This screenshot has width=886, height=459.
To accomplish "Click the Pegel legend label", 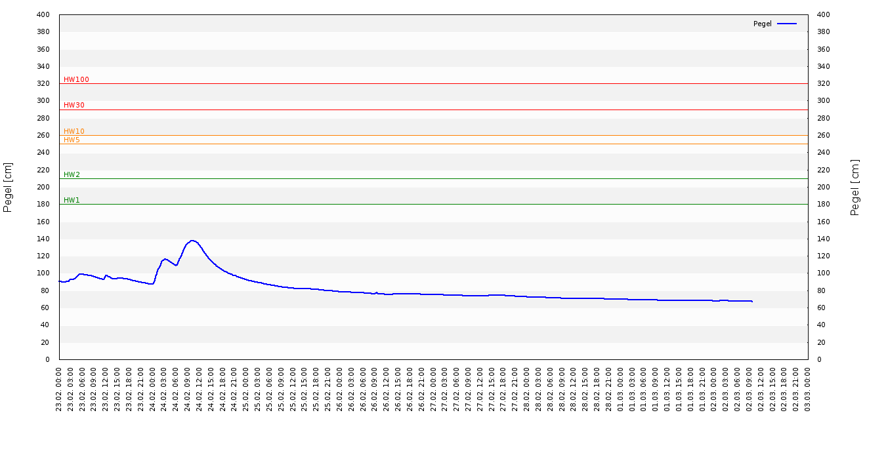I will [x=762, y=24].
